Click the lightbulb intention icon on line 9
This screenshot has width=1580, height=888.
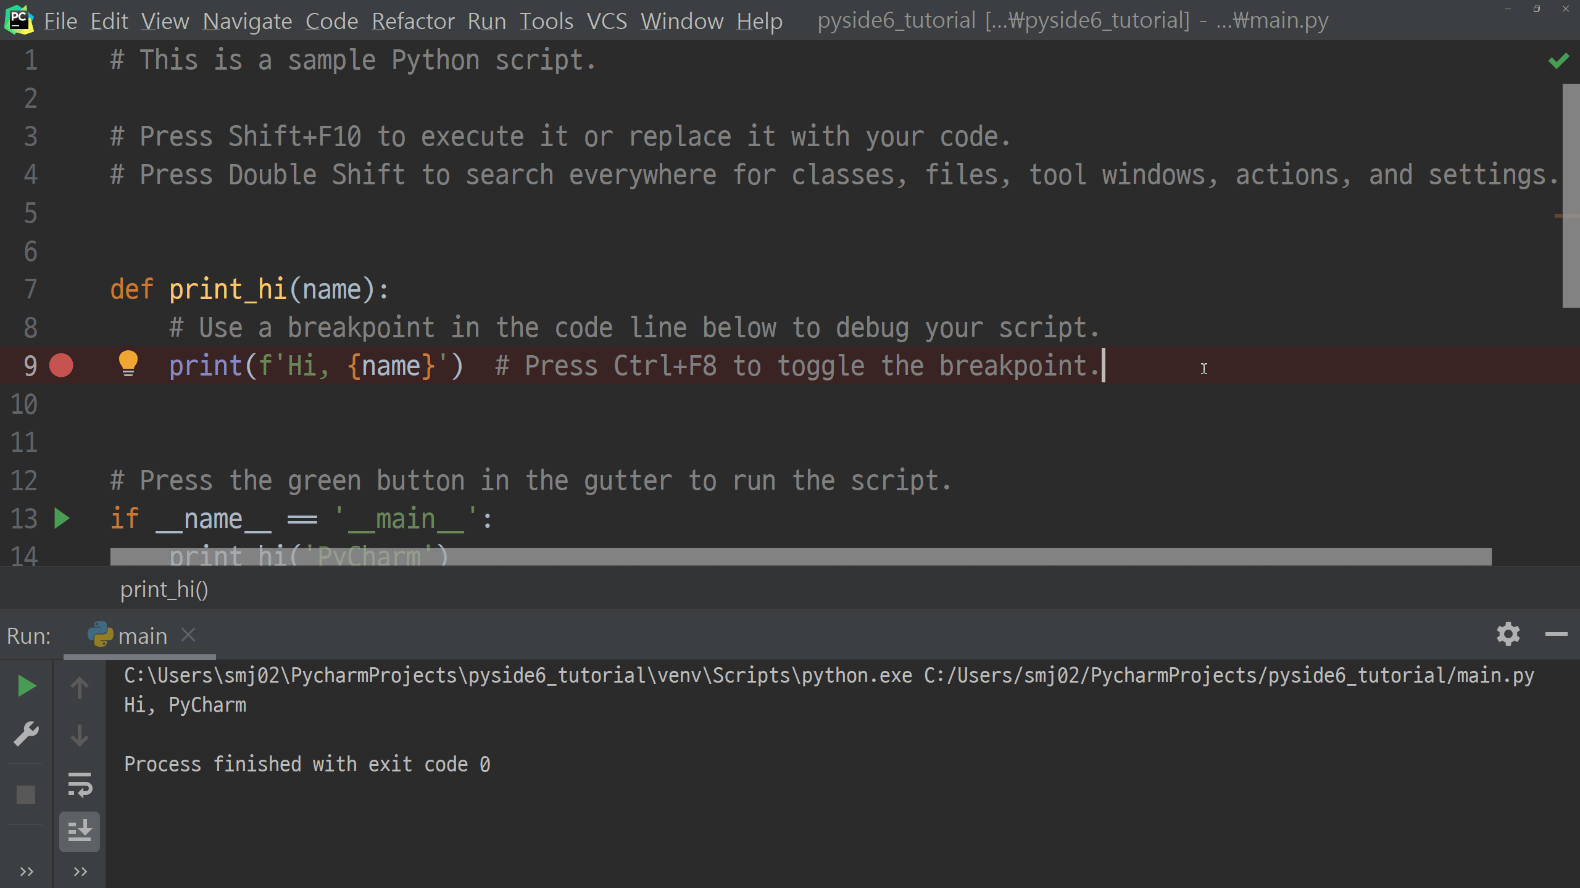(128, 363)
